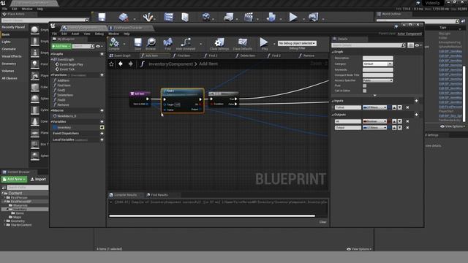
Task: Open the Access Specifier dropdown
Action: (377, 80)
